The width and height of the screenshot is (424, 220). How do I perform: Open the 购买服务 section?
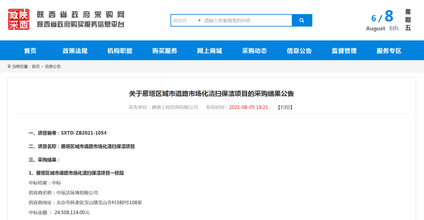[x=164, y=51]
